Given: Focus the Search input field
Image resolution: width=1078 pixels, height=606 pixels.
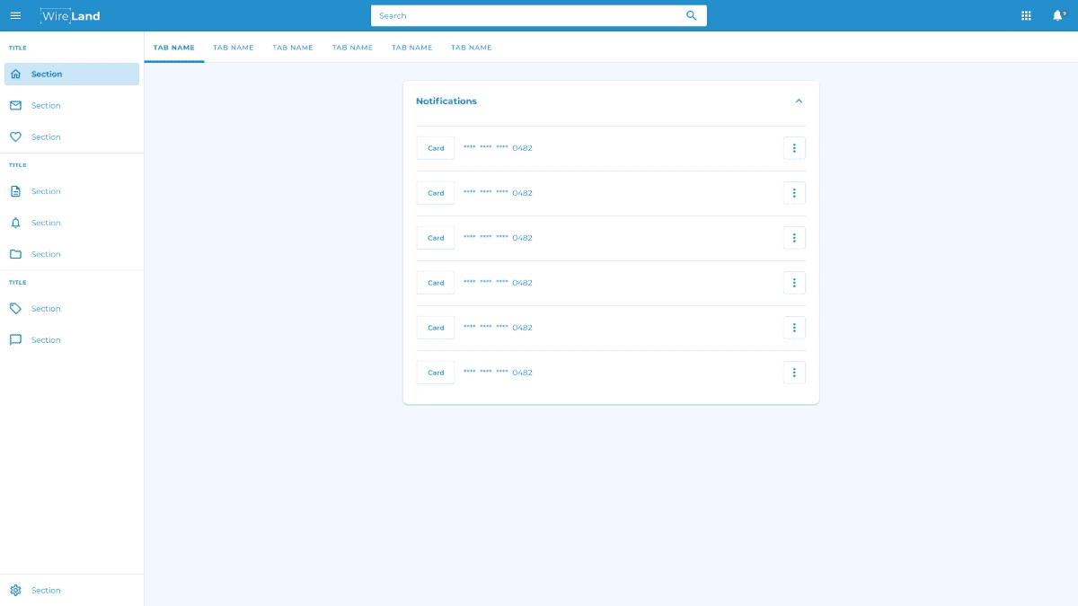Looking at the screenshot, I should 526,15.
